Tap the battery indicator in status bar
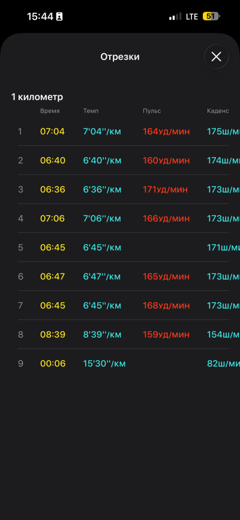Screen dimensions: 240x520 211,16
